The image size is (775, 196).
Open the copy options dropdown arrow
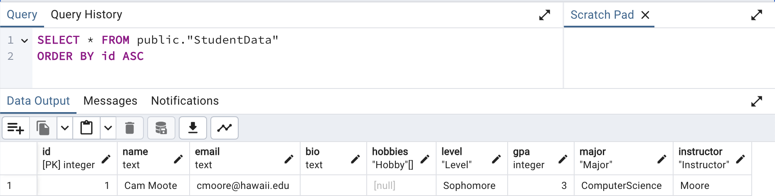[x=65, y=128]
